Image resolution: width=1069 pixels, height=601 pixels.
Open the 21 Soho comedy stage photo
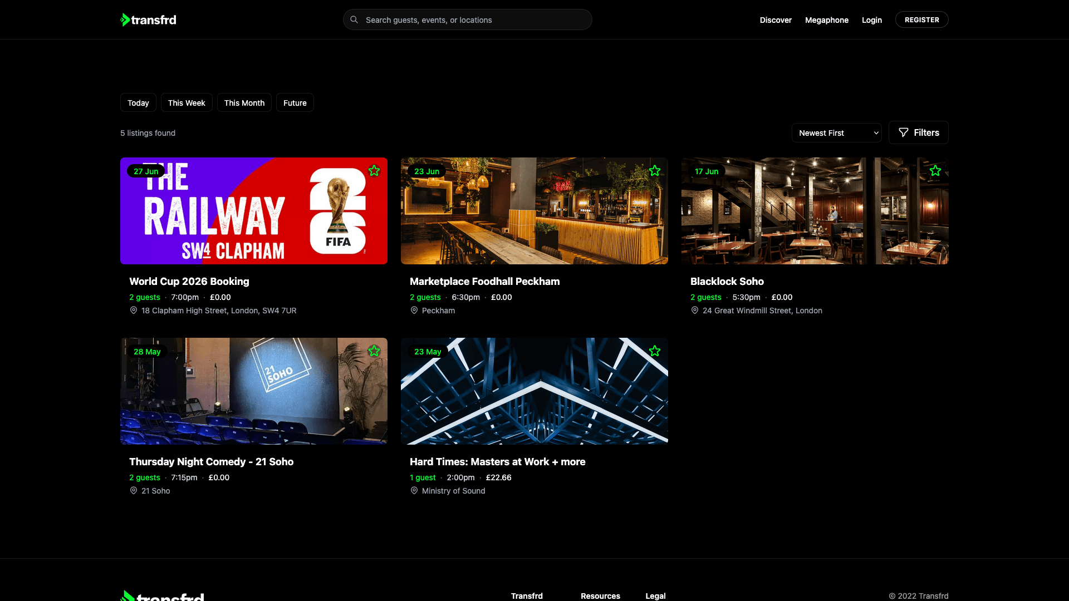(x=254, y=391)
